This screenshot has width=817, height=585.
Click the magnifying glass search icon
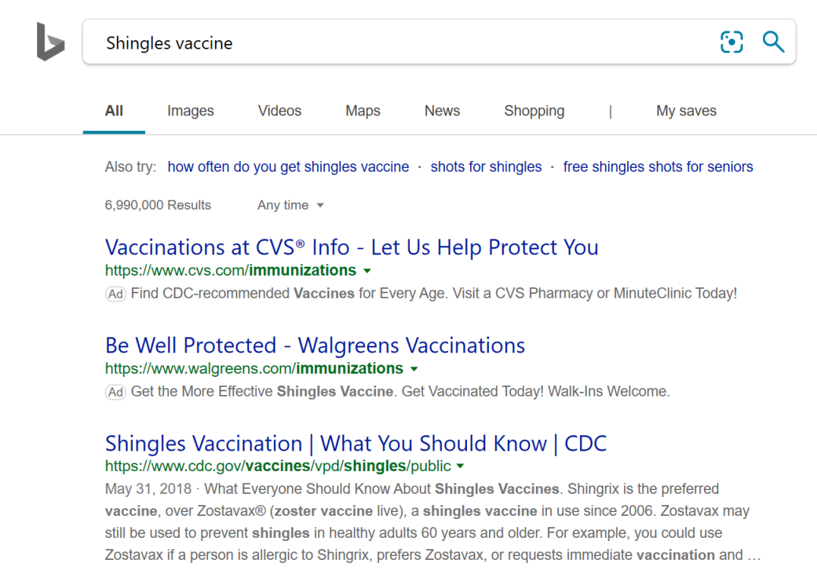click(x=773, y=42)
